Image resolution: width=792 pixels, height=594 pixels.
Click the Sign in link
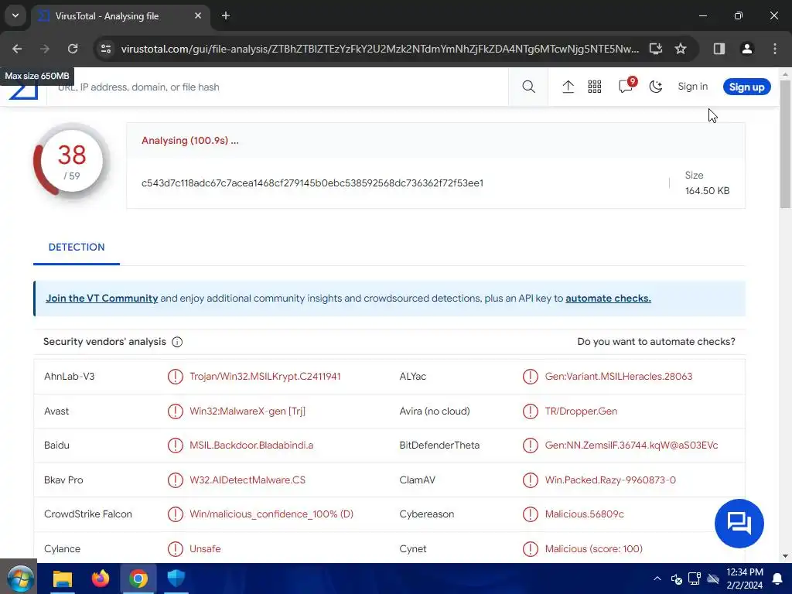pyautogui.click(x=692, y=87)
